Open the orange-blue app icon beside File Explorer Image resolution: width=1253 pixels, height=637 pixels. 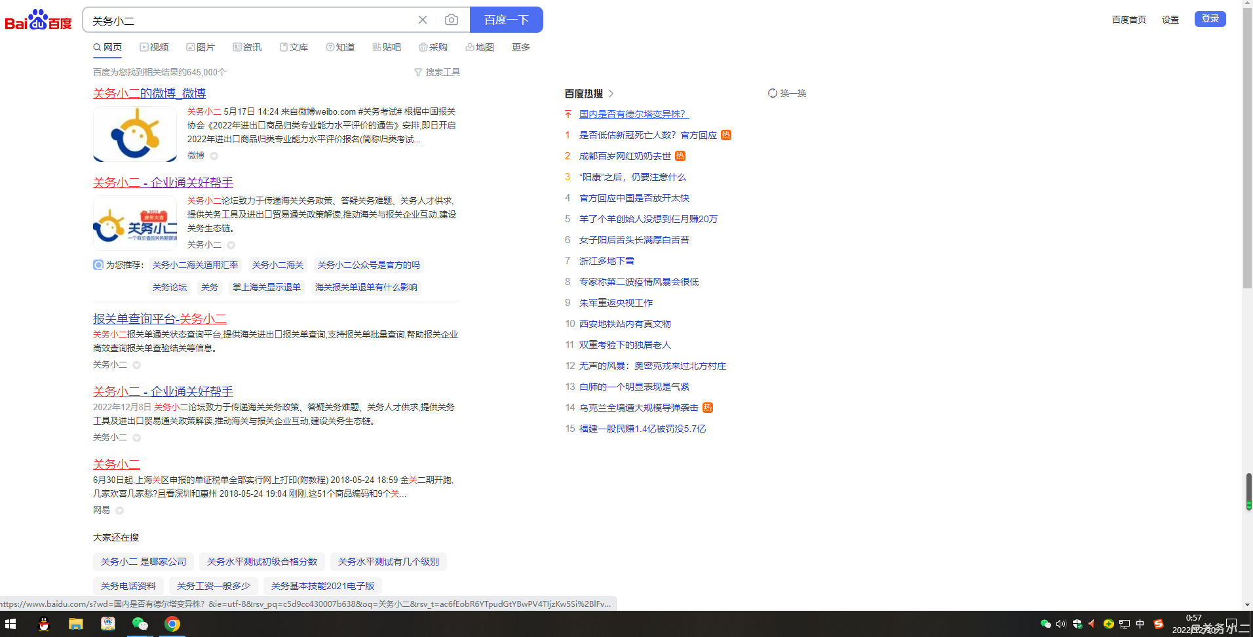(108, 624)
